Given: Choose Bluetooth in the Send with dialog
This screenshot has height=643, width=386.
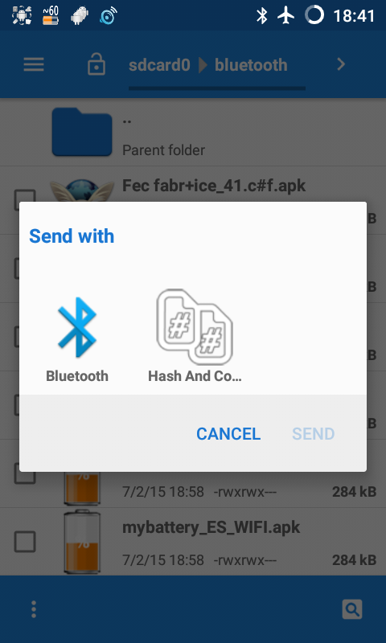Looking at the screenshot, I should coord(77,340).
